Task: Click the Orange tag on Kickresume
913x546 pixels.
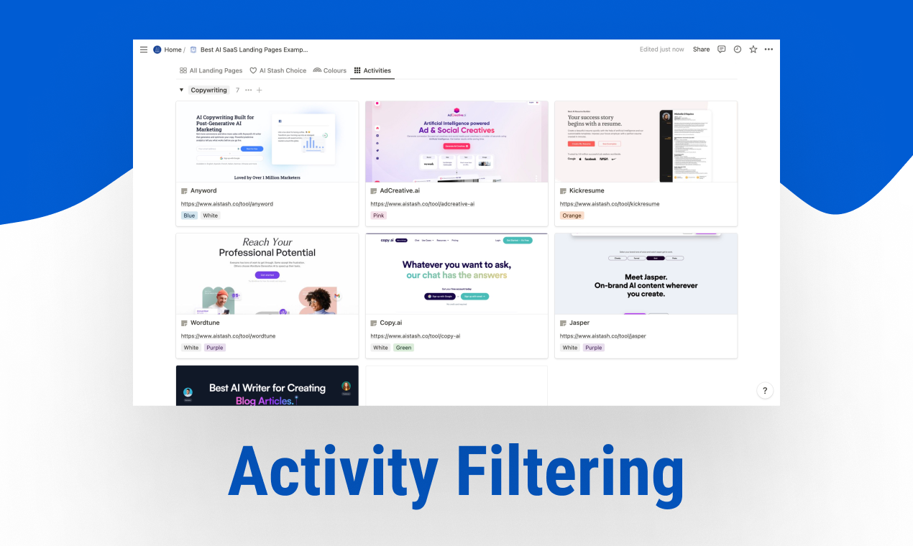Action: (572, 216)
